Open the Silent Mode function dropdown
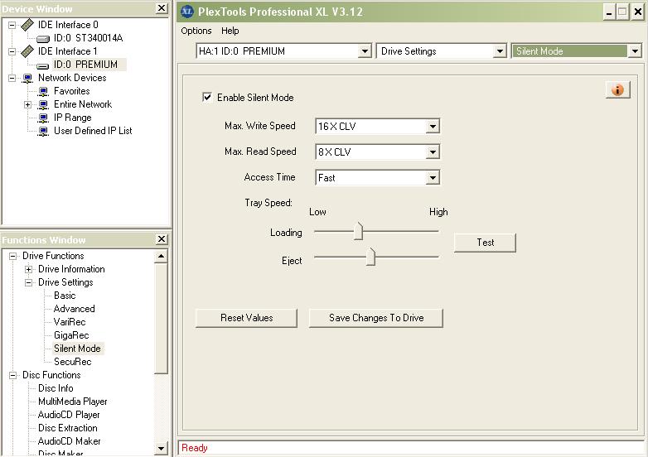This screenshot has width=648, height=457. (635, 51)
